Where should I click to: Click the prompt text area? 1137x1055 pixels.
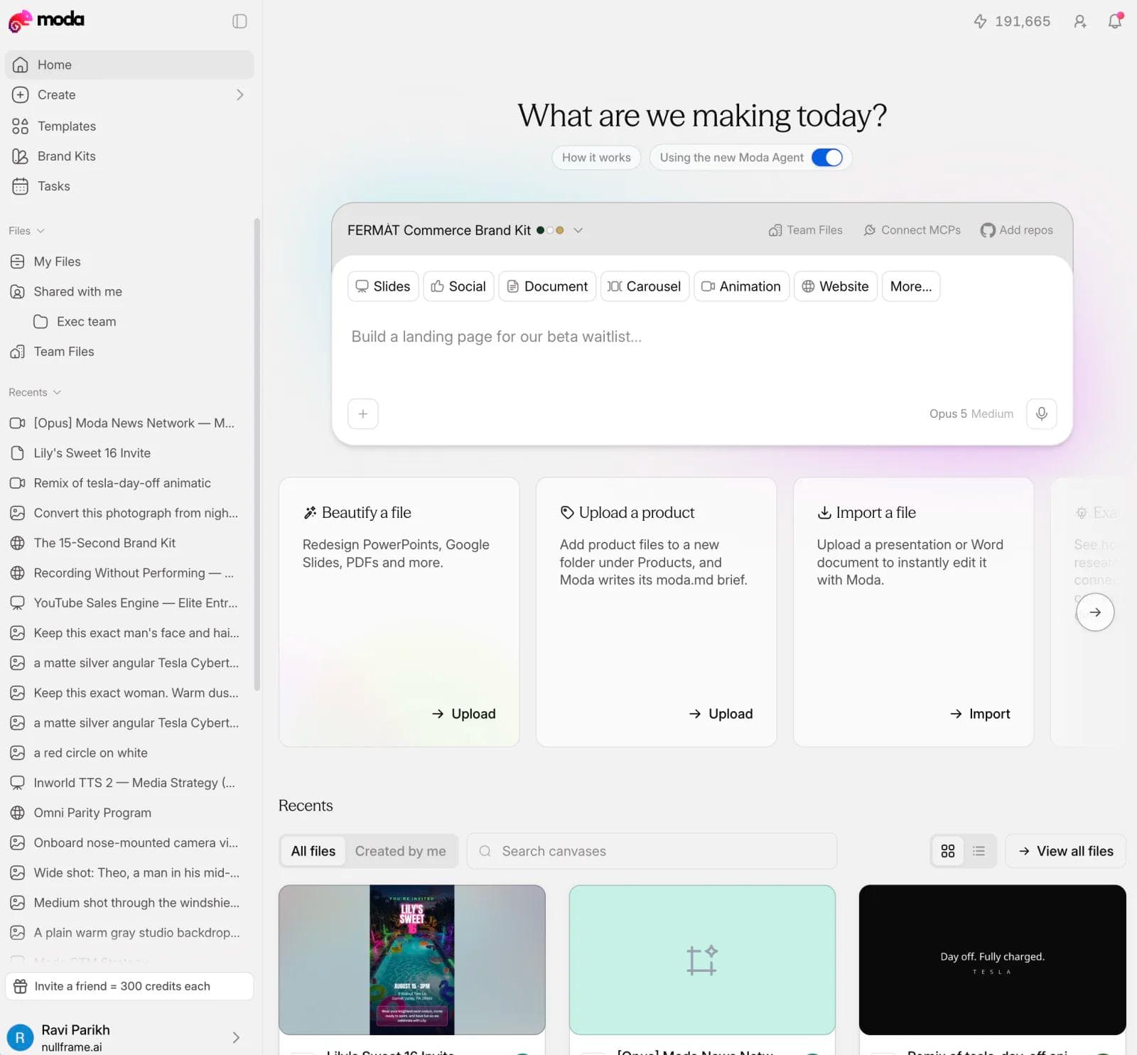tap(702, 348)
